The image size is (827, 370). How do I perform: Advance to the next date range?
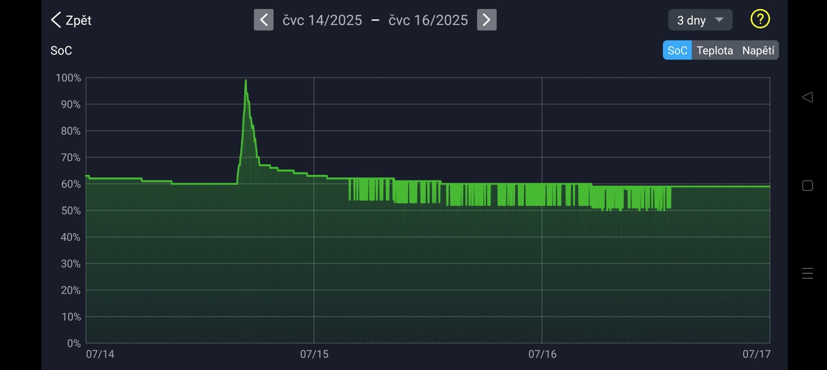[486, 20]
